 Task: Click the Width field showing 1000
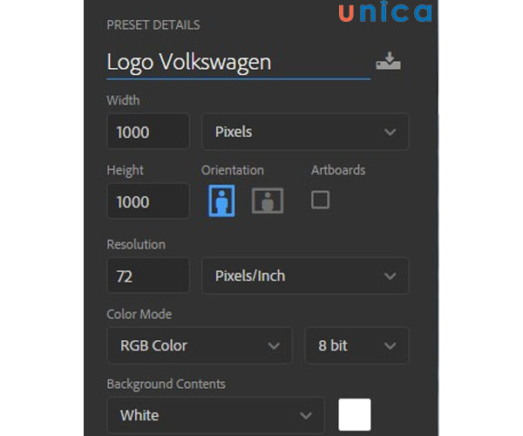147,133
